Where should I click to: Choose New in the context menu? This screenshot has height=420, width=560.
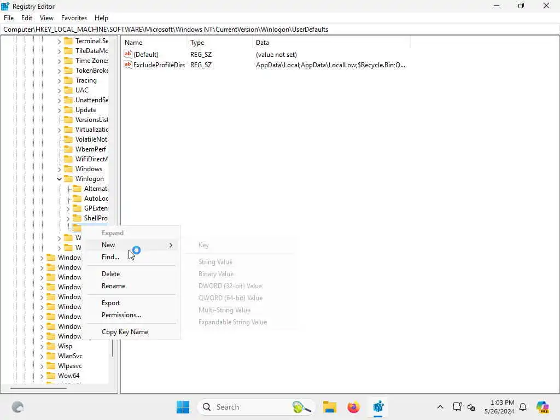[132, 245]
